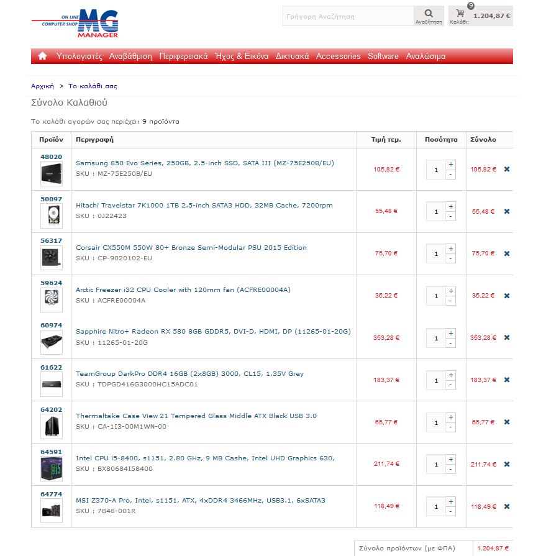Open the shopping cart icon
This screenshot has height=556, width=541.
pyautogui.click(x=460, y=14)
